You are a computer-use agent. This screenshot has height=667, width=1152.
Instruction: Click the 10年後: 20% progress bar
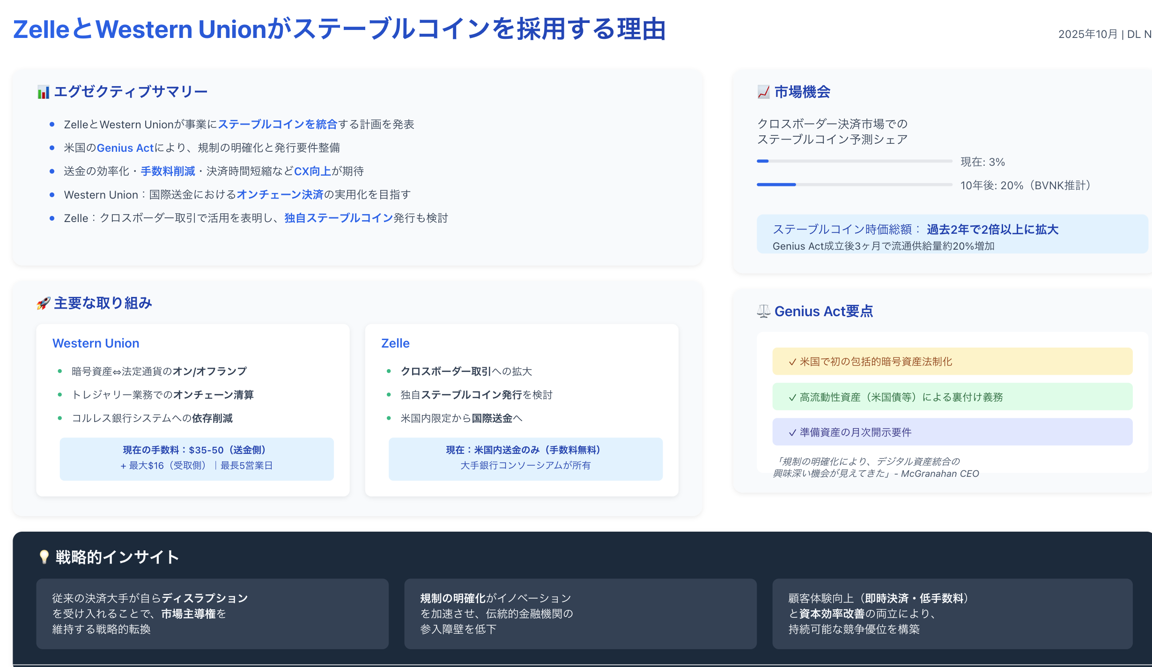click(854, 185)
